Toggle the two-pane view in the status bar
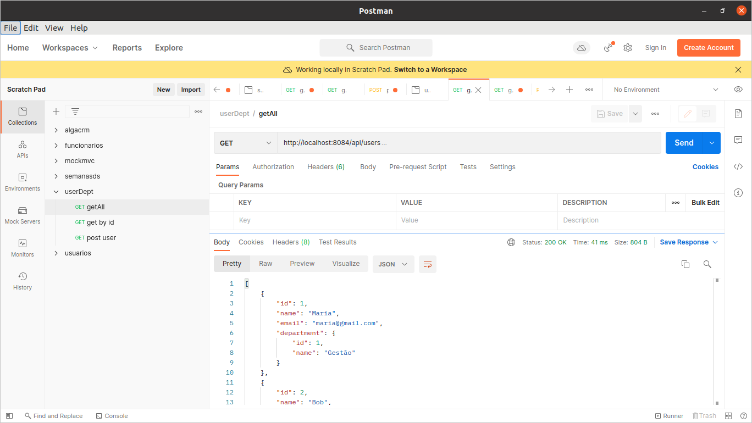This screenshot has width=752, height=423. pos(728,416)
